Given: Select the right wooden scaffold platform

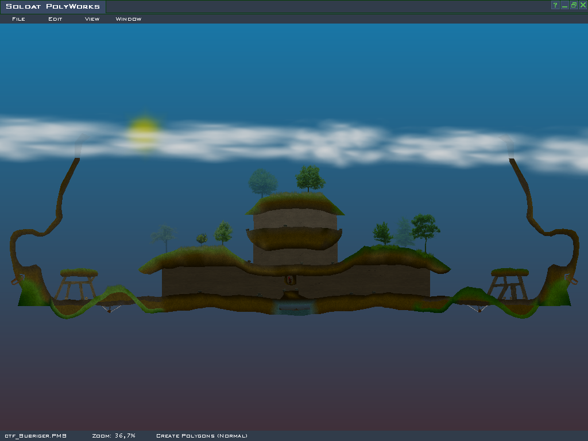Looking at the screenshot, I should [509, 282].
